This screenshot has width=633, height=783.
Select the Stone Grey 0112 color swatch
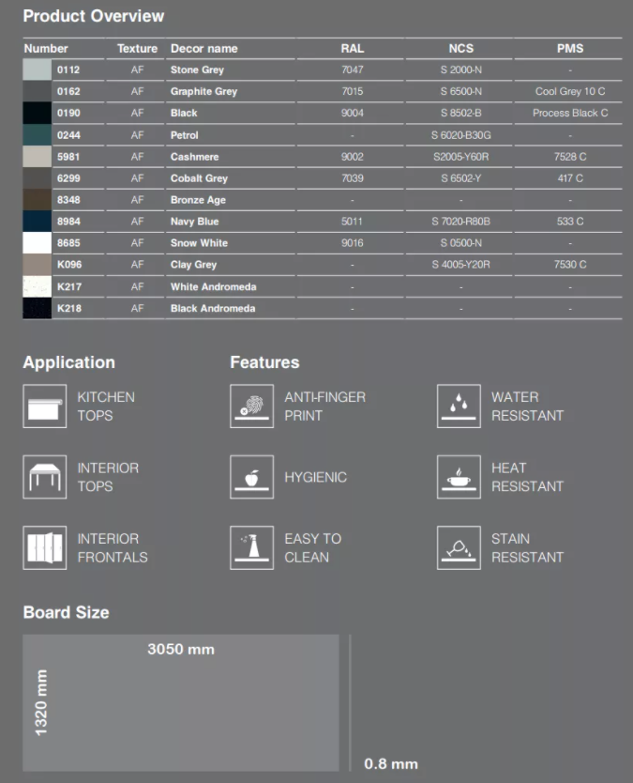(37, 69)
